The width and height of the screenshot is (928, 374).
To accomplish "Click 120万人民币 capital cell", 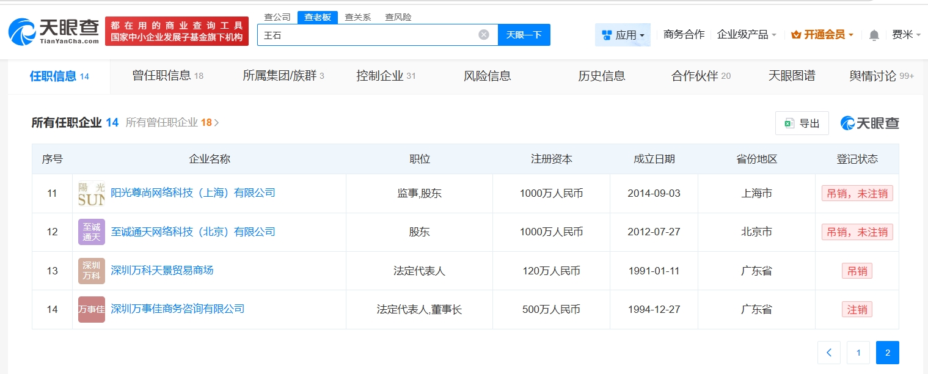I will 551,271.
